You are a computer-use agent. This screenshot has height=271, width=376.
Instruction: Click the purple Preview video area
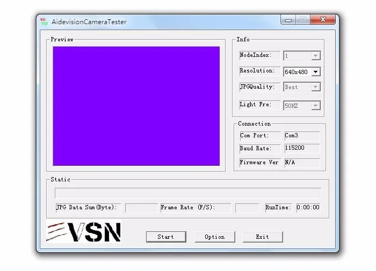coord(136,106)
